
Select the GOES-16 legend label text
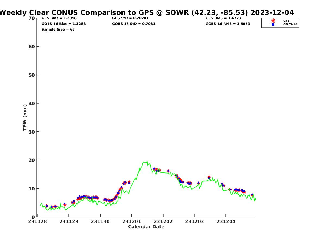[290, 24]
